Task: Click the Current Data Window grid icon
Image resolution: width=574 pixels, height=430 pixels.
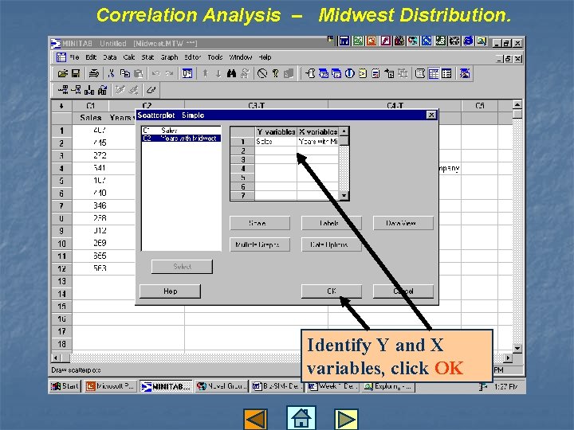Action: 434,73
